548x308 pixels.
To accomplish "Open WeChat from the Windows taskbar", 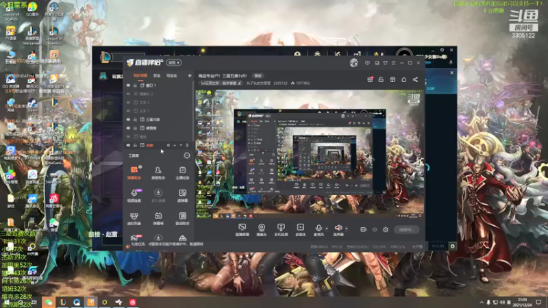I will click(48, 302).
